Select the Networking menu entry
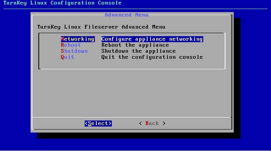This screenshot has height=151, width=271. pos(78,39)
